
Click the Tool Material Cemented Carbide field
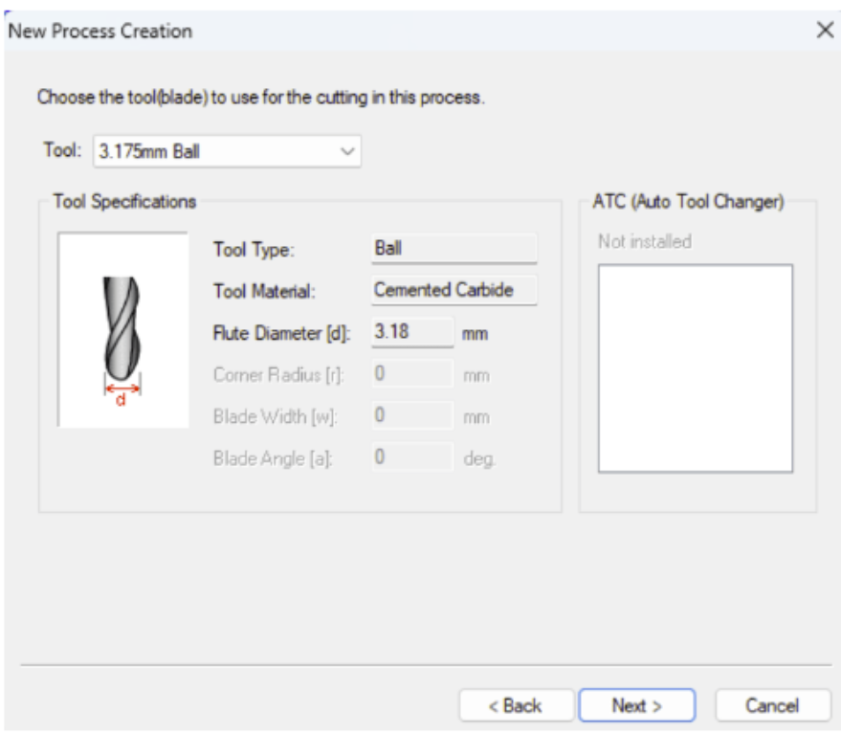454,290
